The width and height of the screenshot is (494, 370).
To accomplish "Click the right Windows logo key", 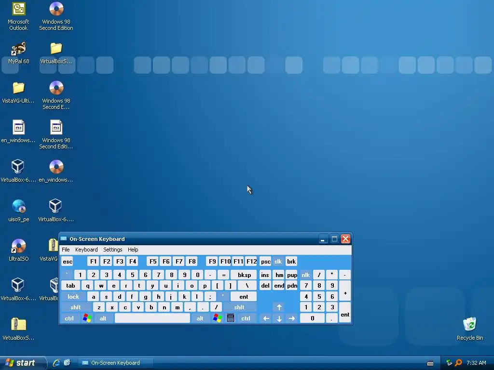I will coord(218,318).
